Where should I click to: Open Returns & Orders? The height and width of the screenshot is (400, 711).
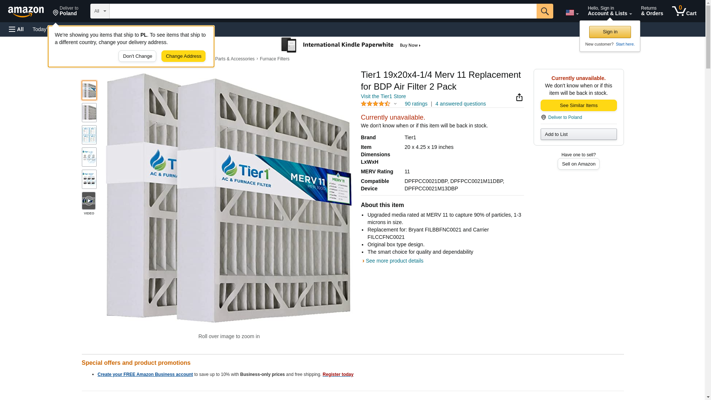(x=652, y=11)
